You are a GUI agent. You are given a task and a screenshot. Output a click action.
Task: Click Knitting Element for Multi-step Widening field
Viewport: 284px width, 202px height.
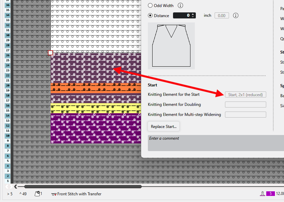245,115
